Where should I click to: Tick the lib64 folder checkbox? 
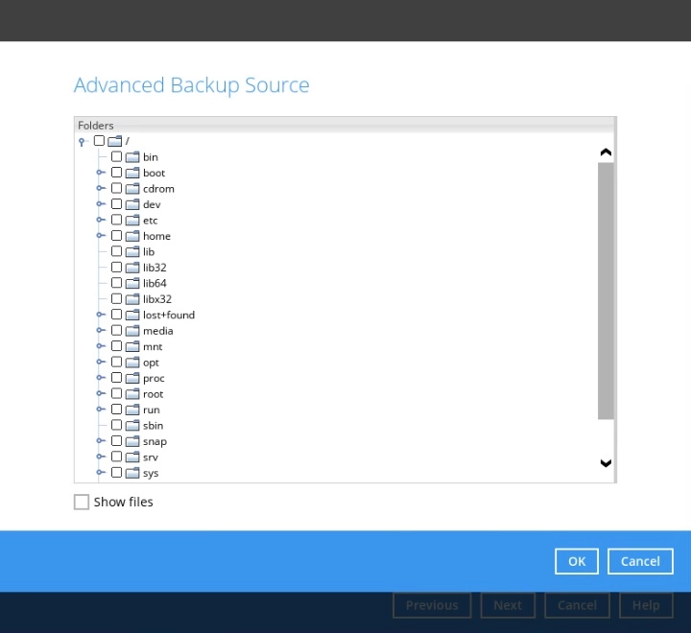tap(116, 283)
